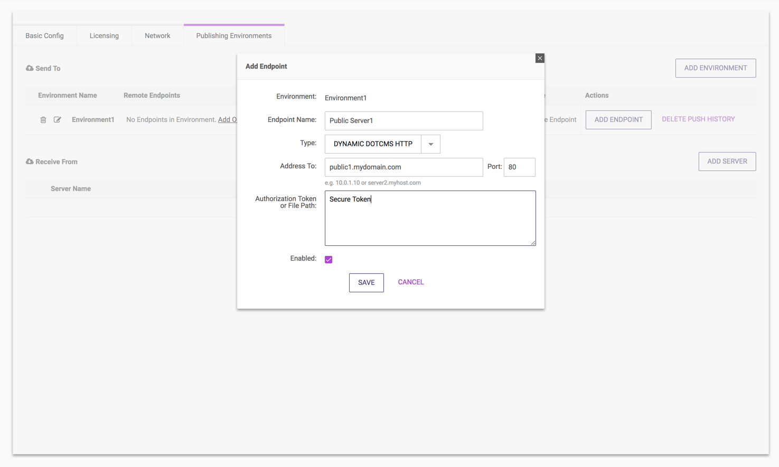Uncheck the Enabled checkbox
Viewport: 779px width, 467px height.
pyautogui.click(x=329, y=260)
